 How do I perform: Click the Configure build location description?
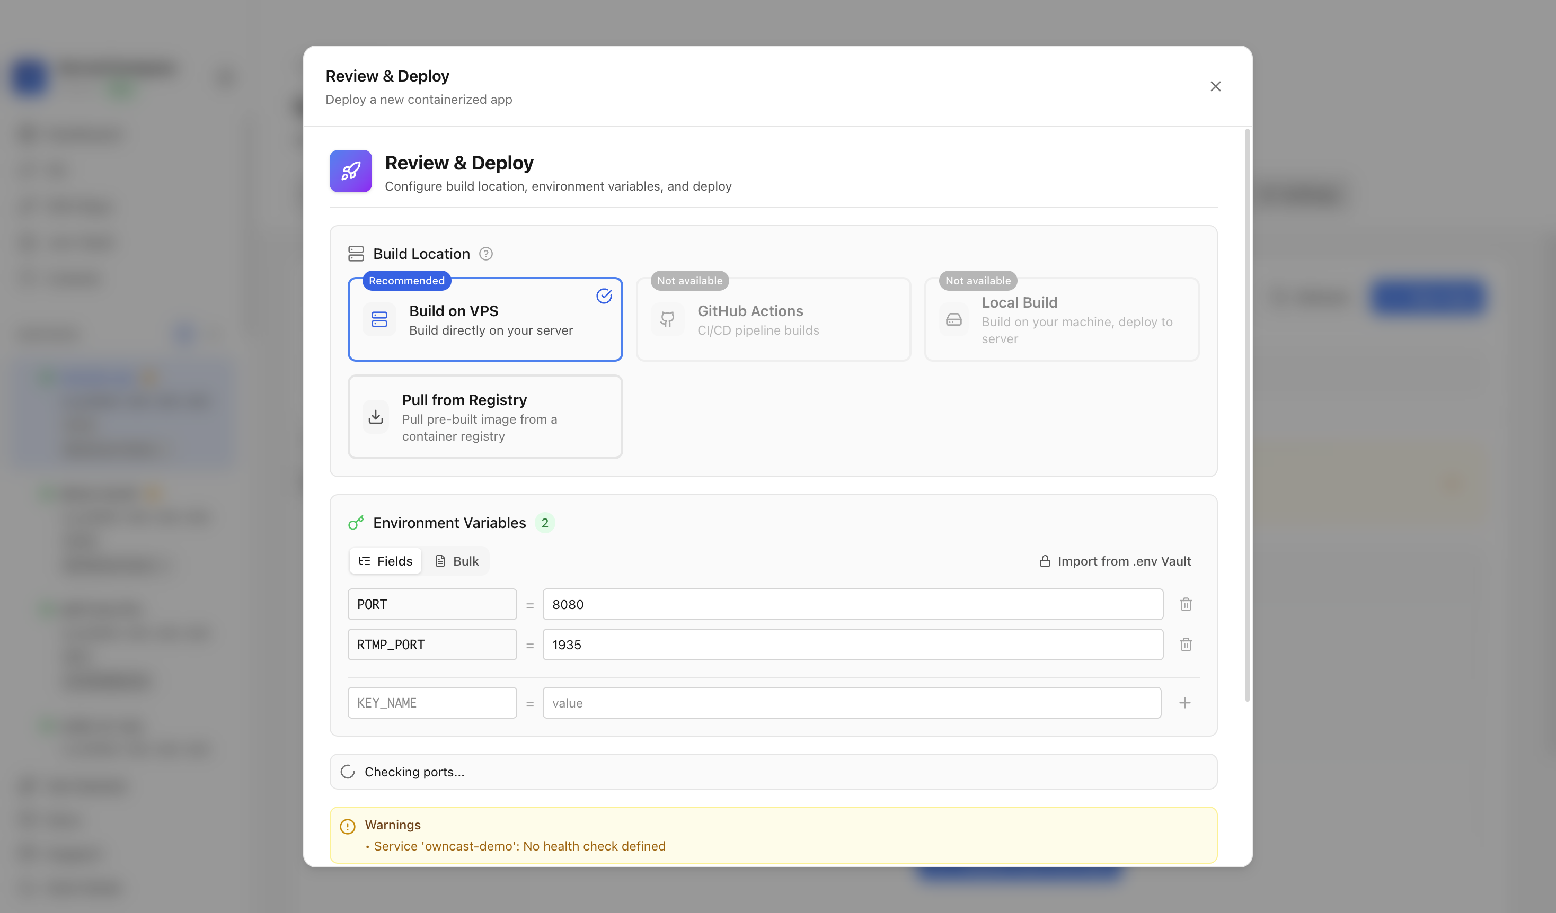[558, 186]
